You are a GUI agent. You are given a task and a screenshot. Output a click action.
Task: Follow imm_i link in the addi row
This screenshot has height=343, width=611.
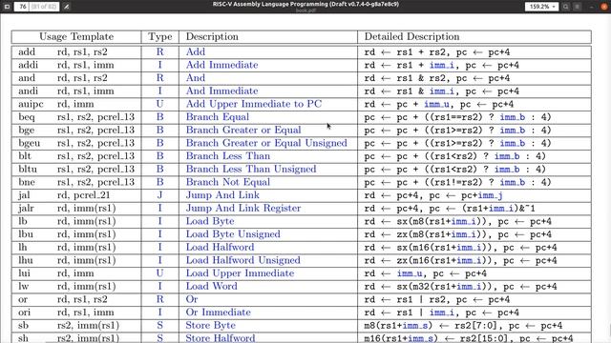pos(441,66)
